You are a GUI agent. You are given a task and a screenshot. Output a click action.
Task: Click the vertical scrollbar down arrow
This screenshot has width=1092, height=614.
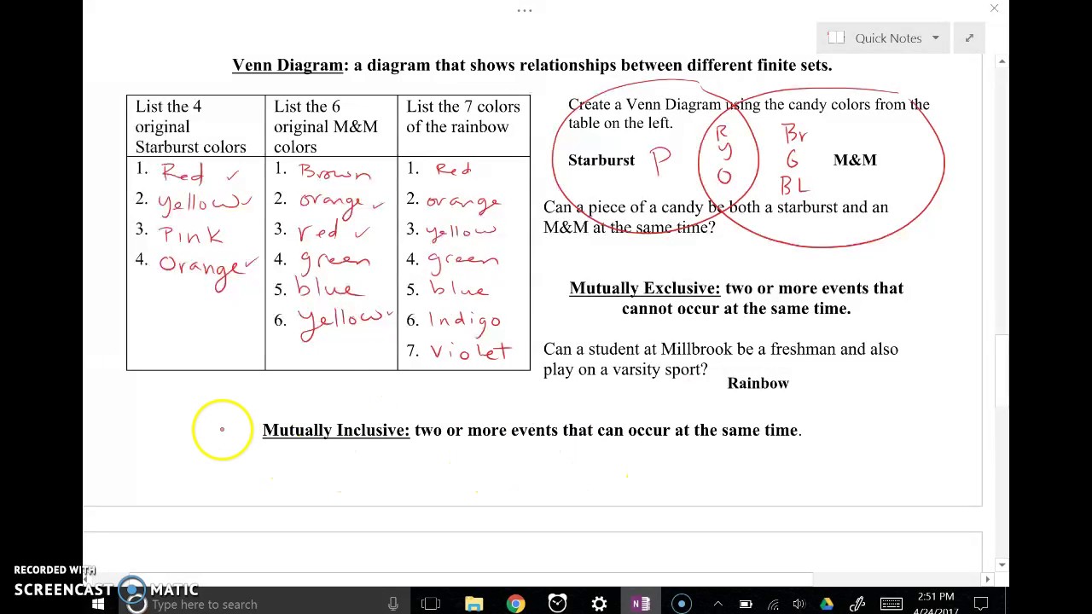coord(1002,565)
